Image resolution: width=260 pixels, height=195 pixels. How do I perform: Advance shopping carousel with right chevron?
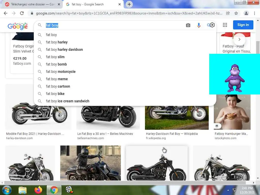(x=239, y=39)
